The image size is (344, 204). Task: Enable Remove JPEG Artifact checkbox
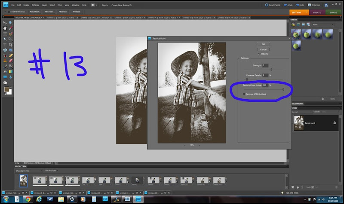pos(244,94)
